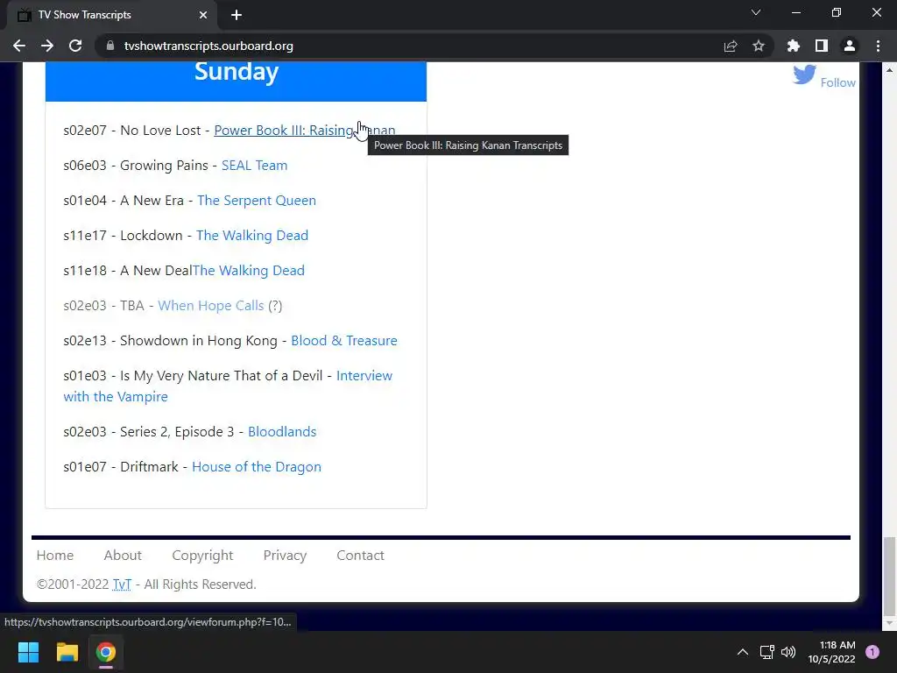897x673 pixels.
Task: Go forward using the browser forward arrow
Action: pos(47,46)
